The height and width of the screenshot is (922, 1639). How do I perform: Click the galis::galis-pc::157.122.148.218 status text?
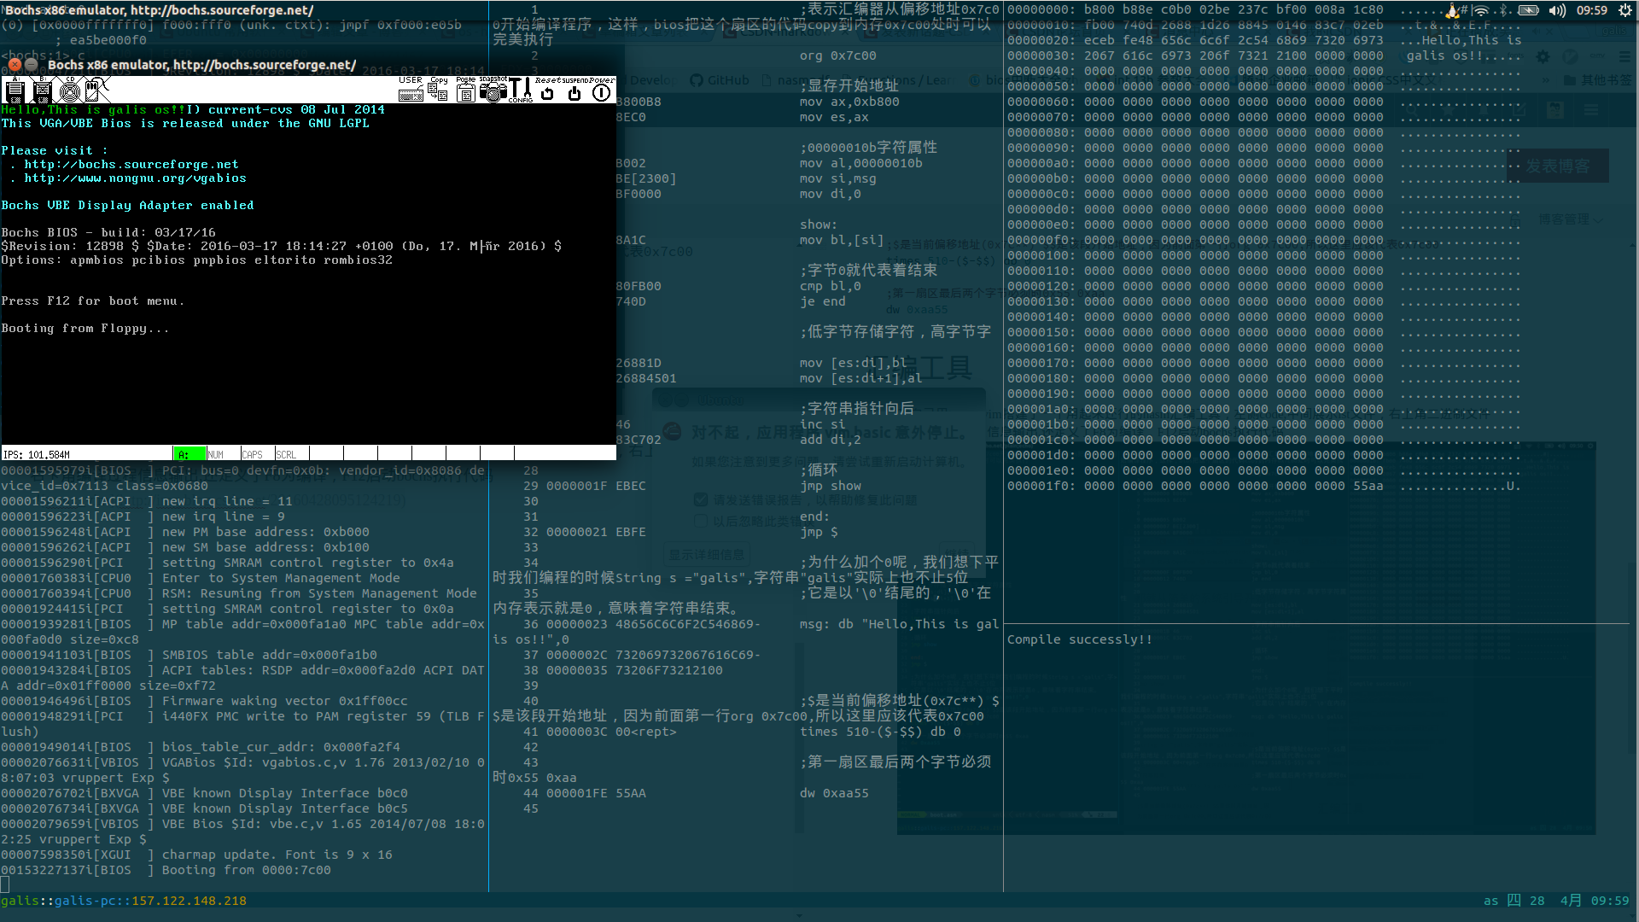click(124, 901)
